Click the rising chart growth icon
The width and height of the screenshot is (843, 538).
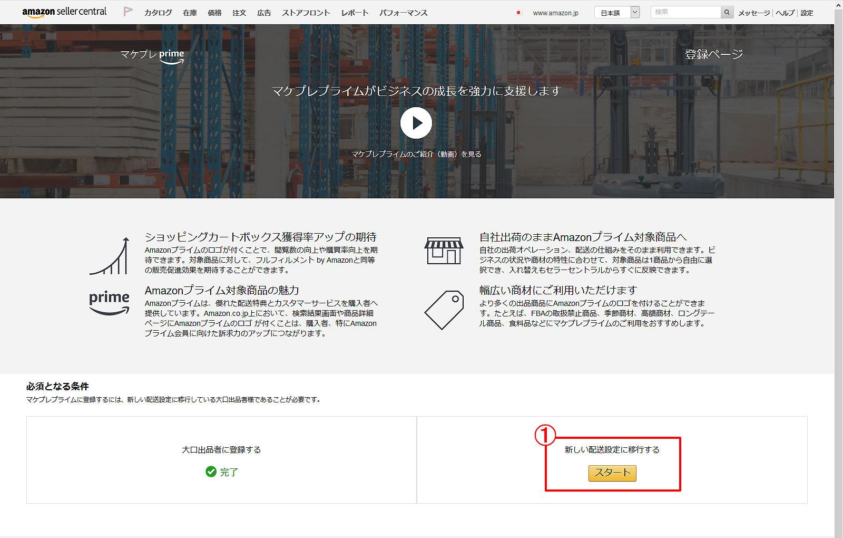[x=110, y=256]
